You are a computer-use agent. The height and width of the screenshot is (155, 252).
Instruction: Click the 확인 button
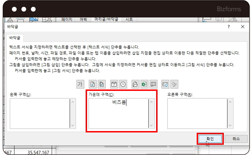210,139
